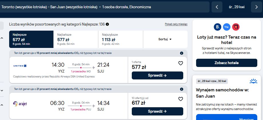263x120 pixels.
Task: Open the Pokaż cały miesiąc link
Action: click(176, 24)
